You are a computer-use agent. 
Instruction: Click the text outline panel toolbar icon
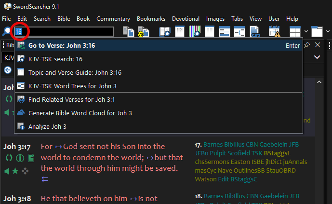[x=225, y=31]
